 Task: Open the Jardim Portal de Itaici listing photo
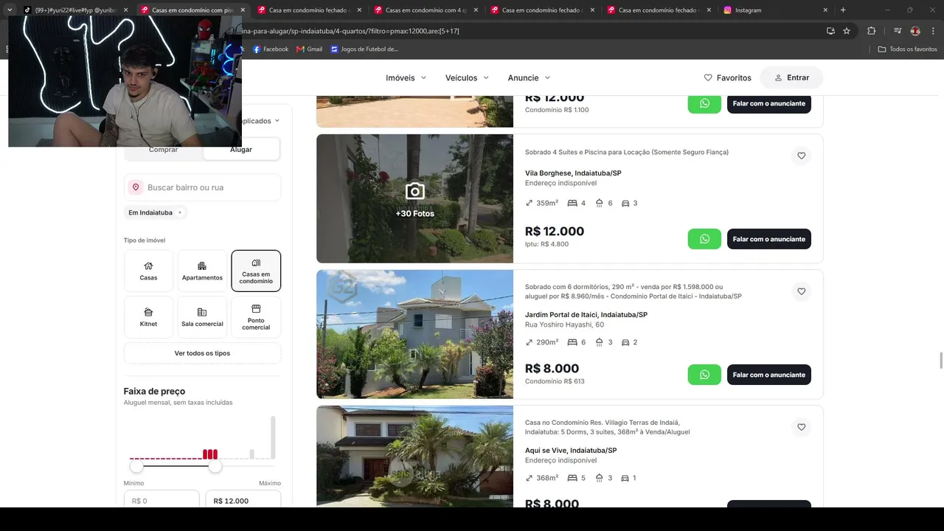[414, 334]
